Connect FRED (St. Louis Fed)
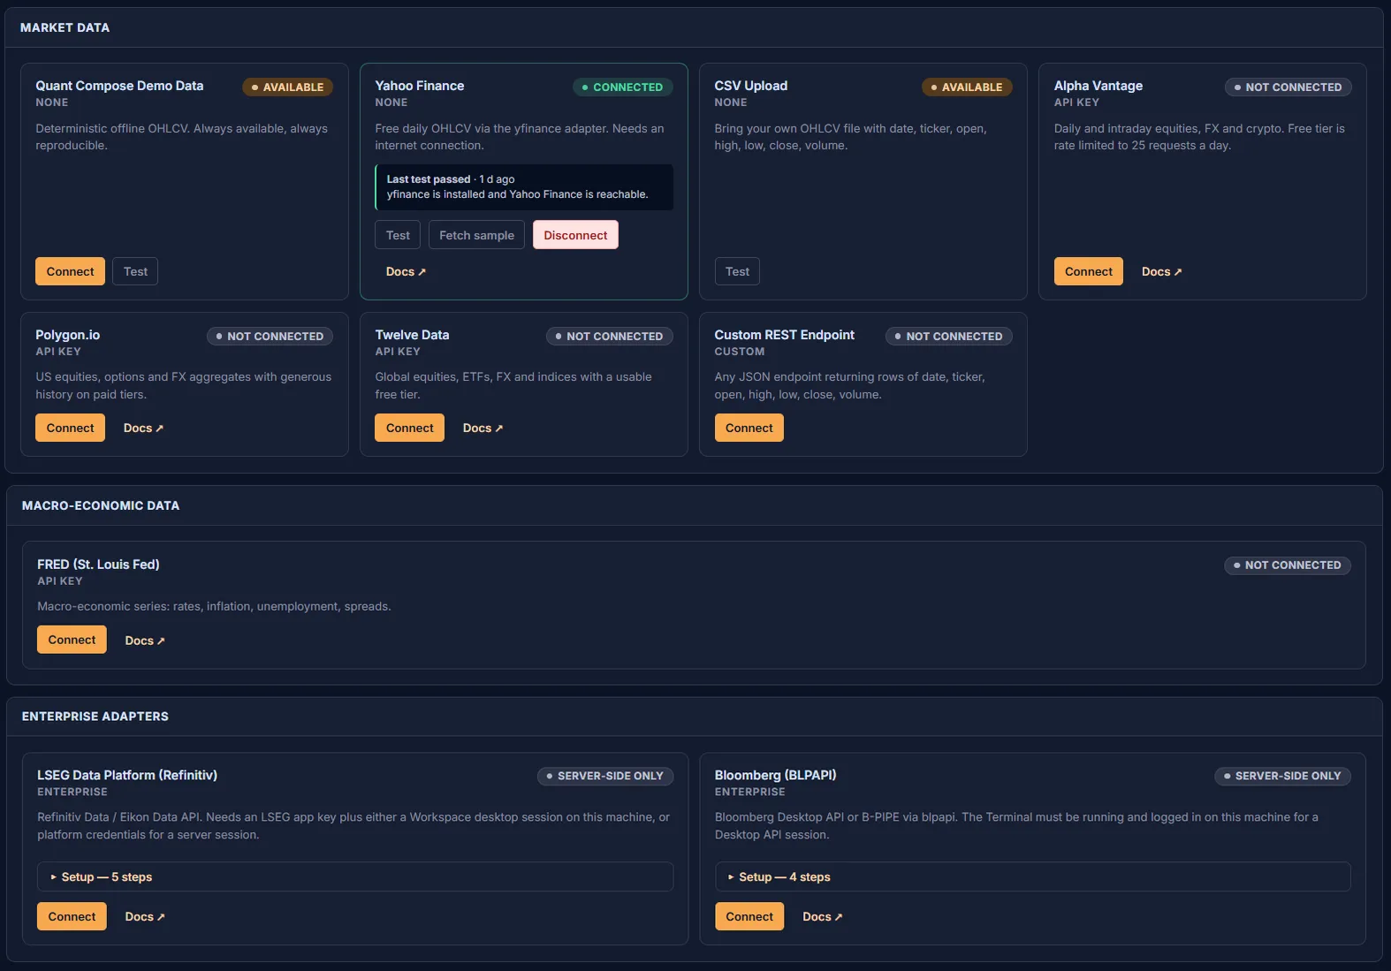Viewport: 1391px width, 971px height. click(72, 640)
